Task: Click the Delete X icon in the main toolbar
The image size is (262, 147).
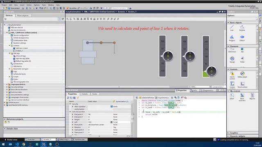Action: point(36,8)
